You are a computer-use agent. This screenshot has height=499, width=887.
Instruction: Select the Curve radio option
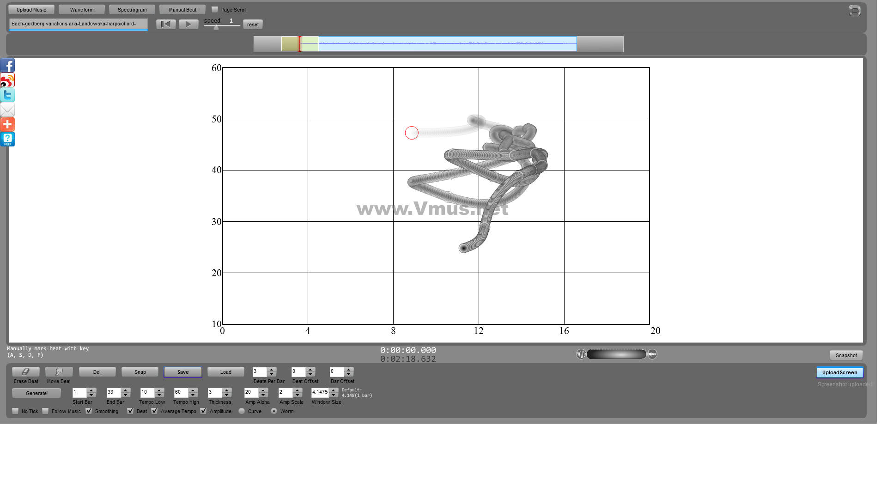242,411
